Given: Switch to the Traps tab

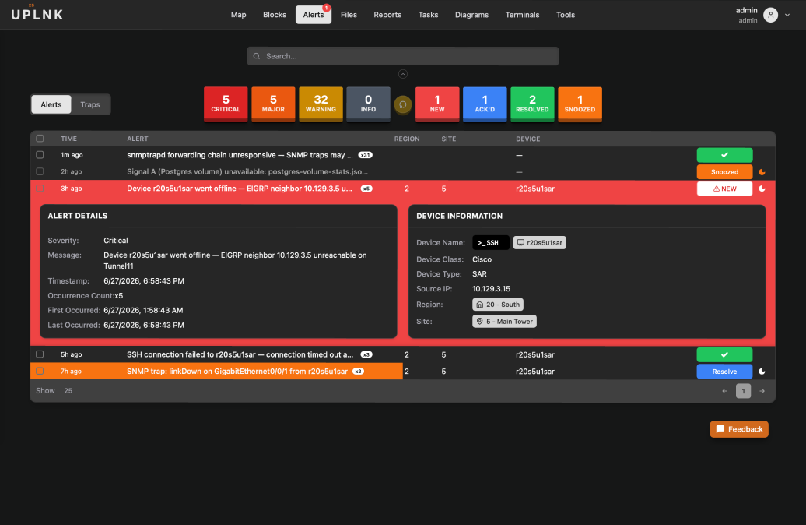Looking at the screenshot, I should [90, 104].
